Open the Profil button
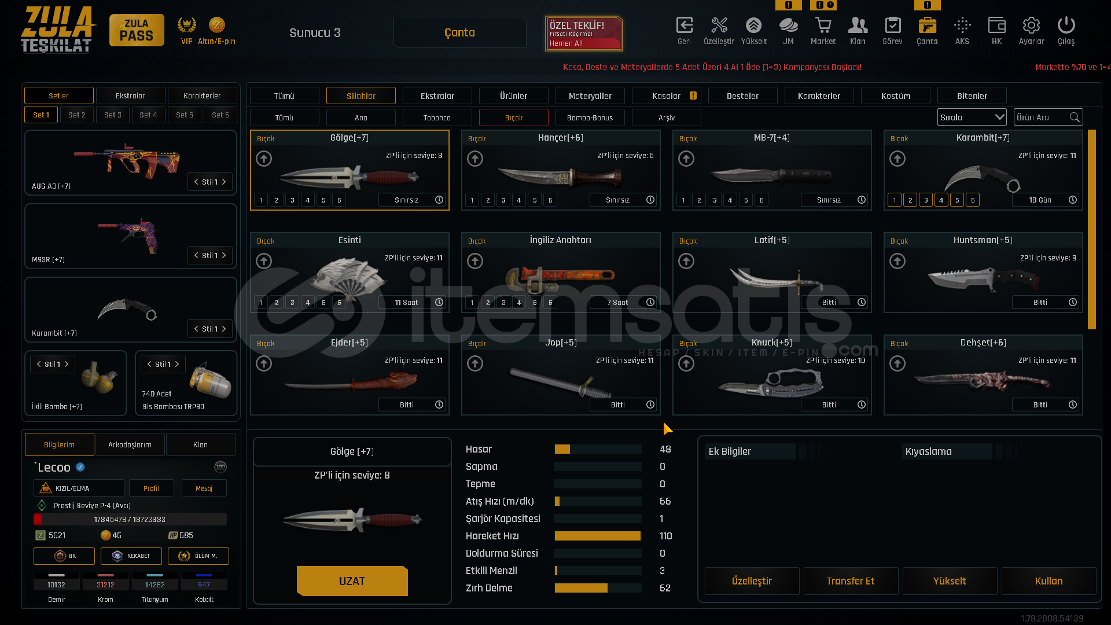The height and width of the screenshot is (625, 1111). coord(152,488)
